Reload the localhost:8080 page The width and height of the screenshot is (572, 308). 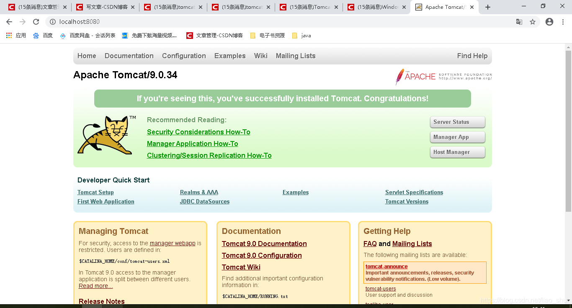click(x=36, y=22)
